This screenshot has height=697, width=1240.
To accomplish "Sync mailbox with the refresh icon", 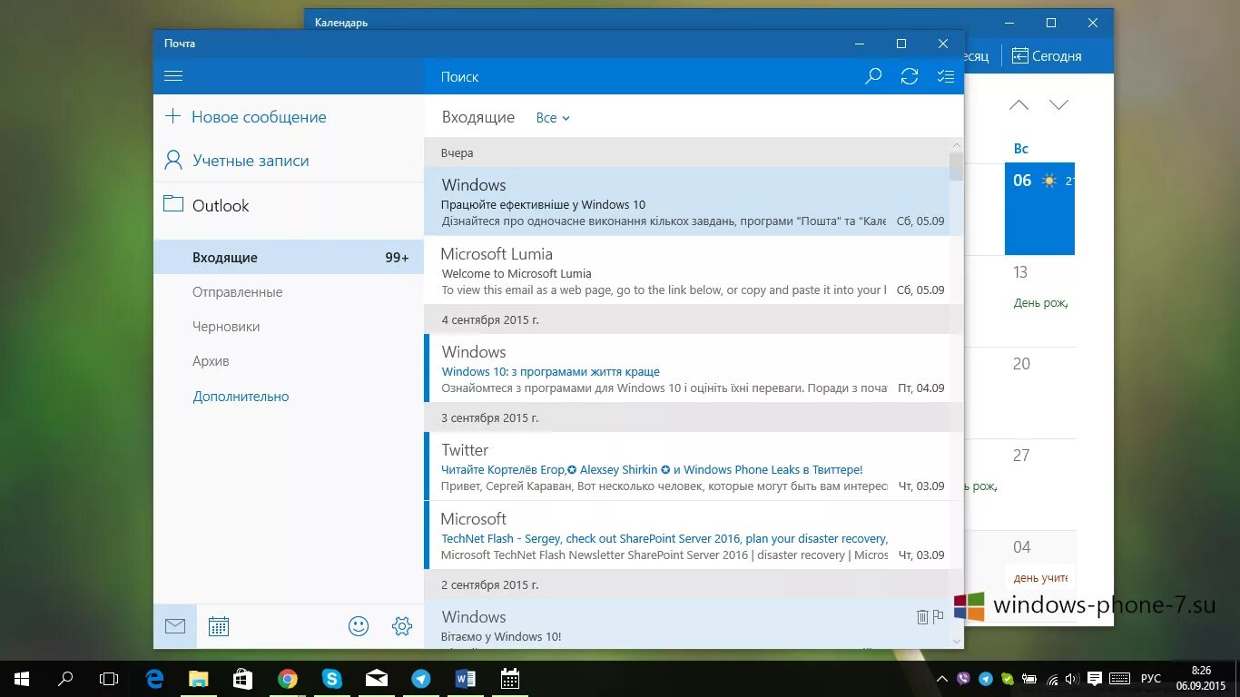I will (910, 76).
